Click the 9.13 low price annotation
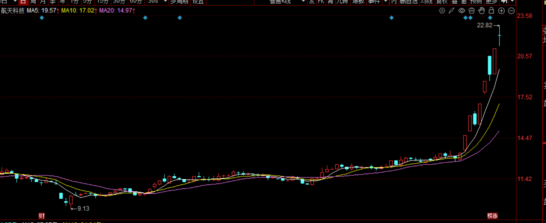 coord(83,209)
